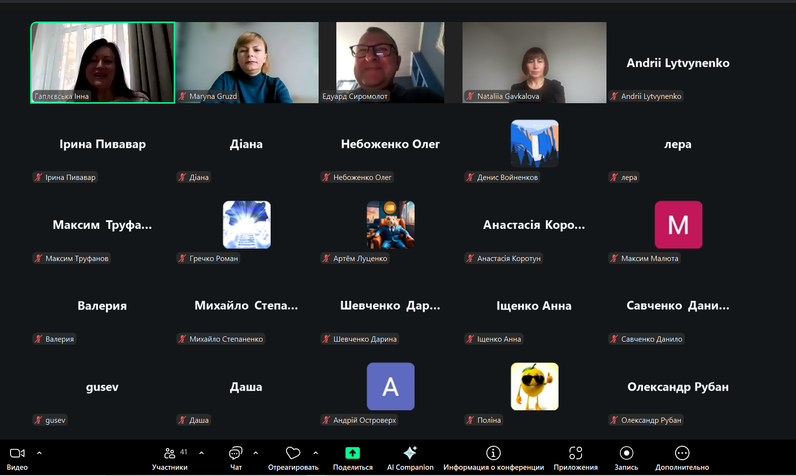Toggle the video camera on
This screenshot has width=796, height=476.
pos(17,453)
